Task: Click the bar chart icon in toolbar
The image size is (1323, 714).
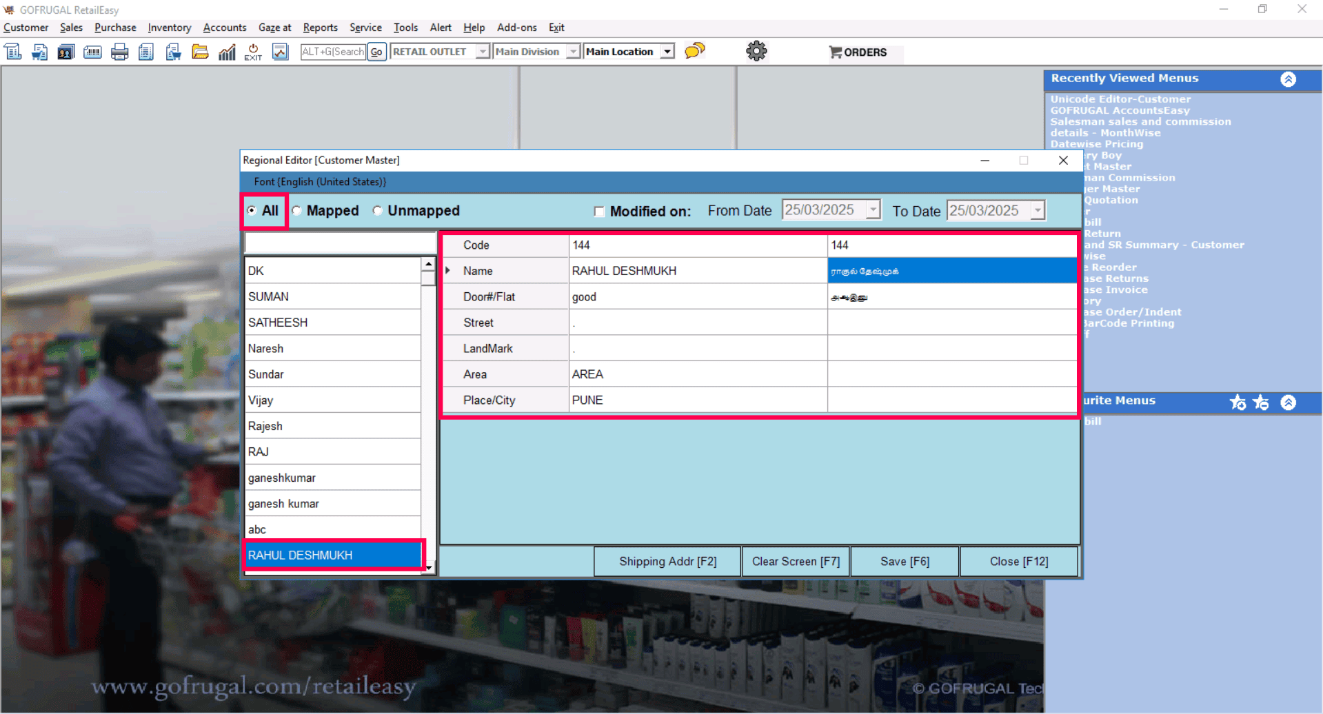Action: point(227,52)
